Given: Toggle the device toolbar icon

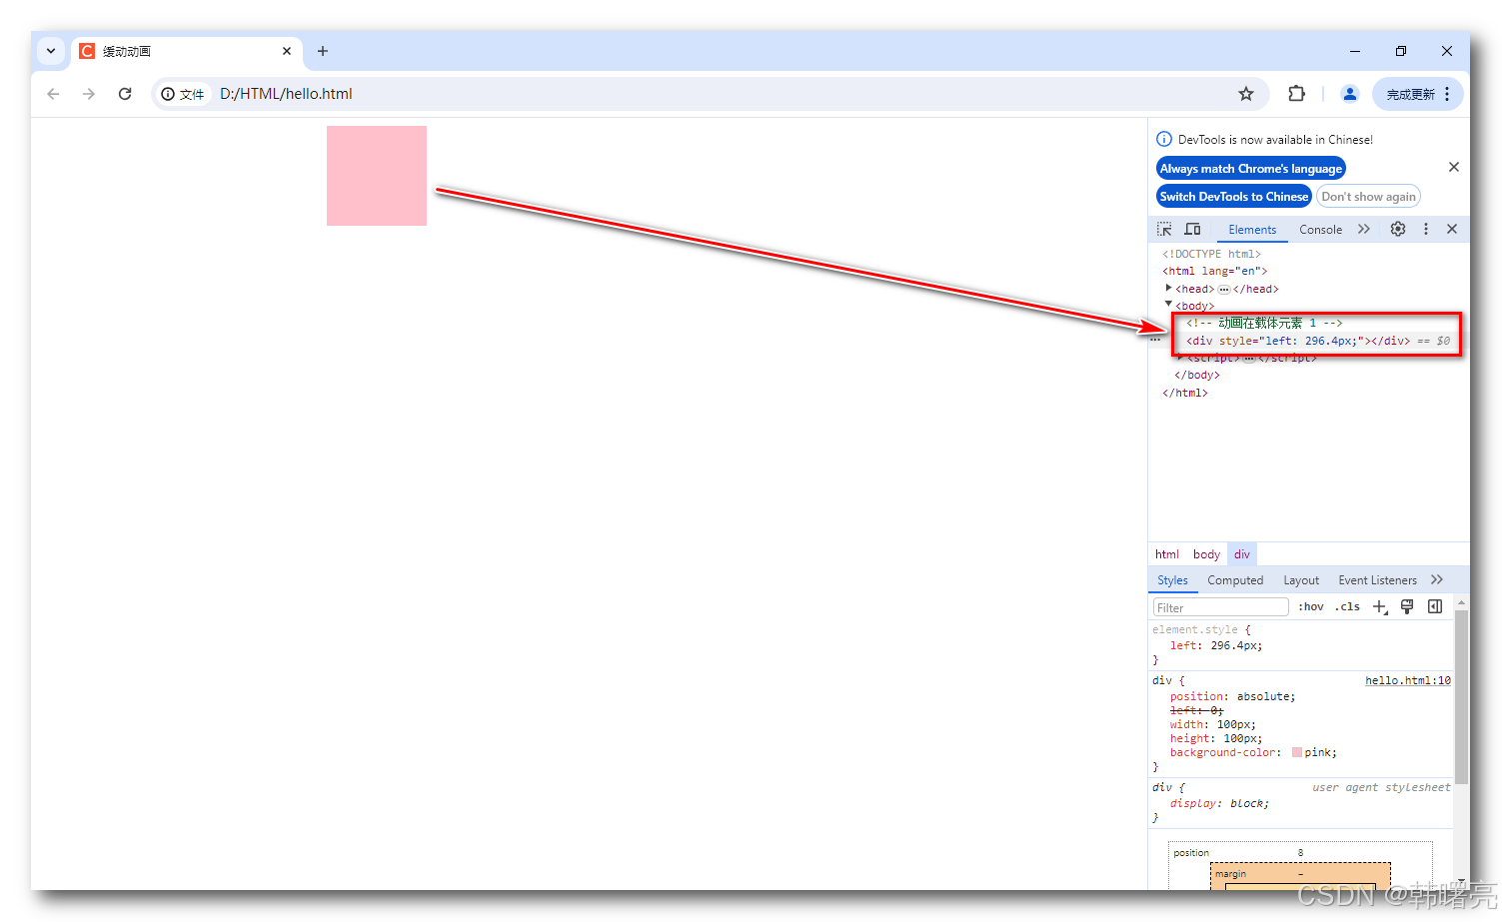Looking at the screenshot, I should click(1192, 229).
